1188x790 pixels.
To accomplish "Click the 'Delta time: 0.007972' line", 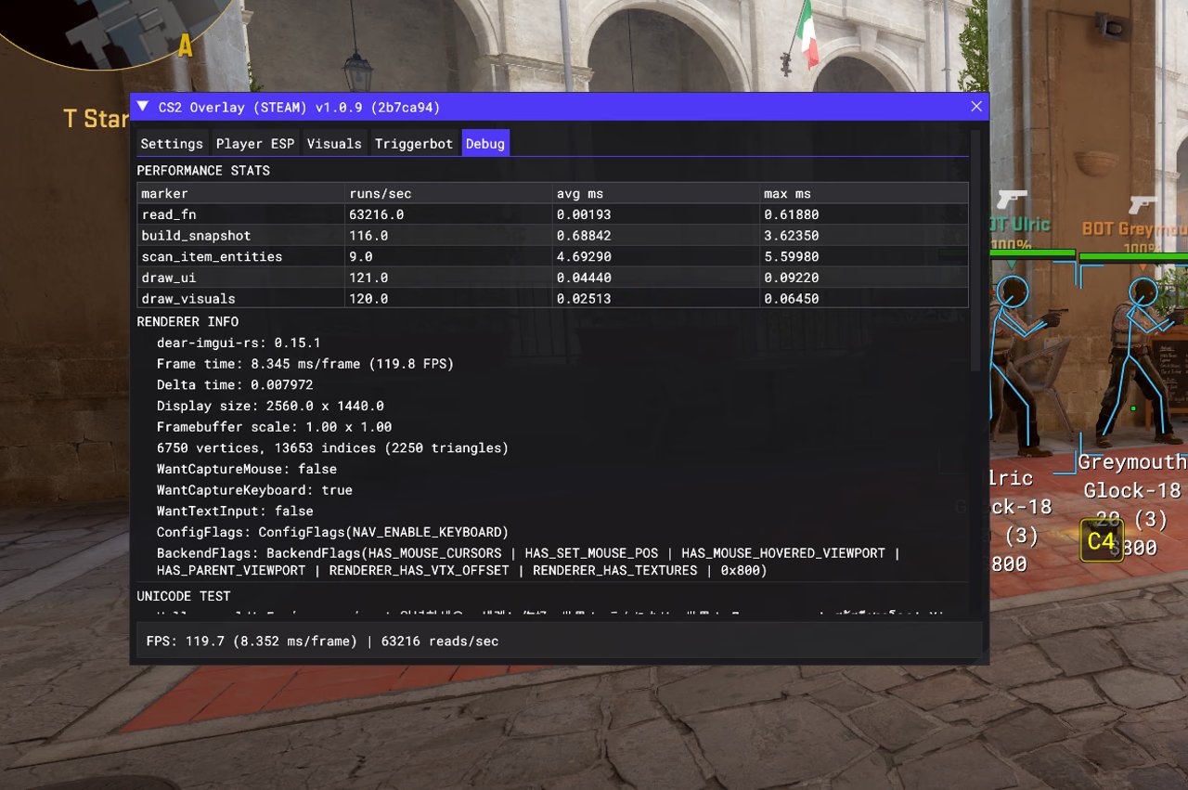I will pyautogui.click(x=235, y=384).
